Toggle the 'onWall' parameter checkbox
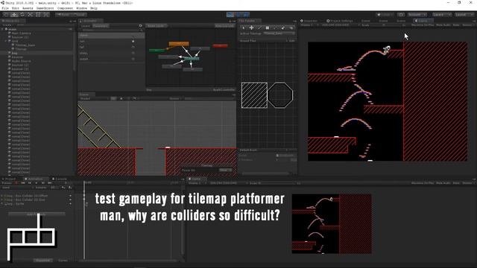This screenshot has height=268, width=477. pyautogui.click(x=133, y=59)
